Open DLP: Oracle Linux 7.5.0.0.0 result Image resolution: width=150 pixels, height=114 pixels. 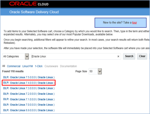tap(29, 77)
